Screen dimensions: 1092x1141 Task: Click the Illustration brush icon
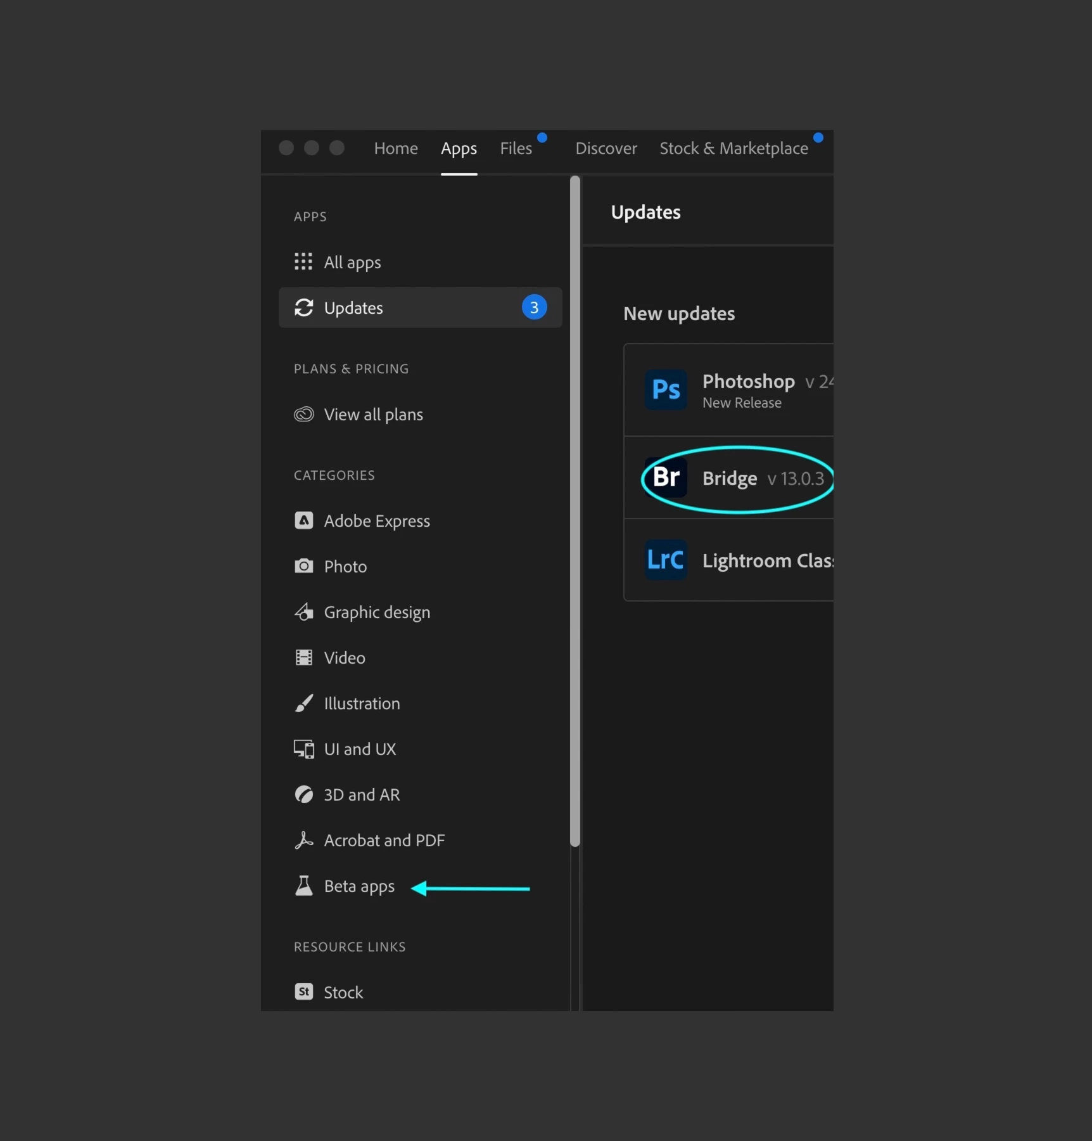(303, 703)
